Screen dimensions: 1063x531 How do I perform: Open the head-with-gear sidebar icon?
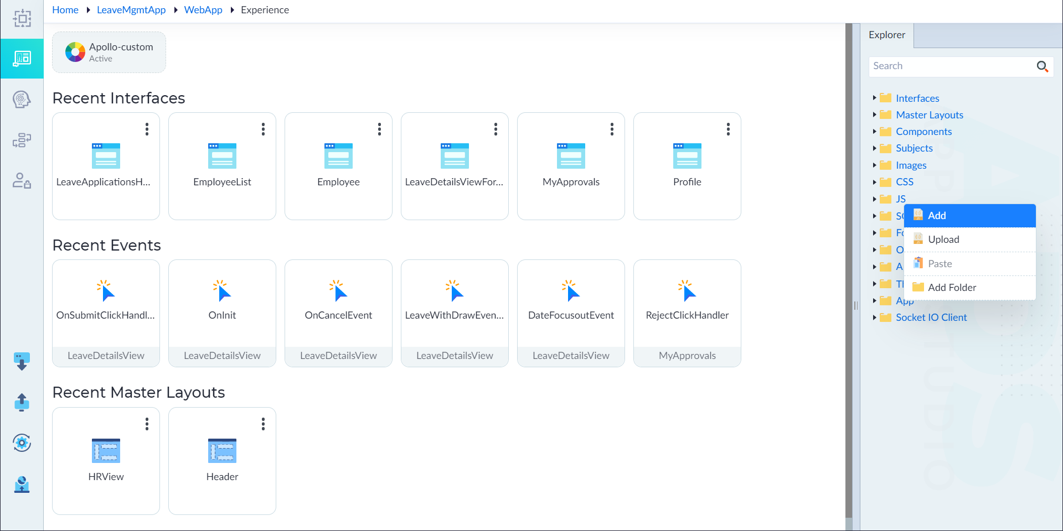(x=22, y=100)
